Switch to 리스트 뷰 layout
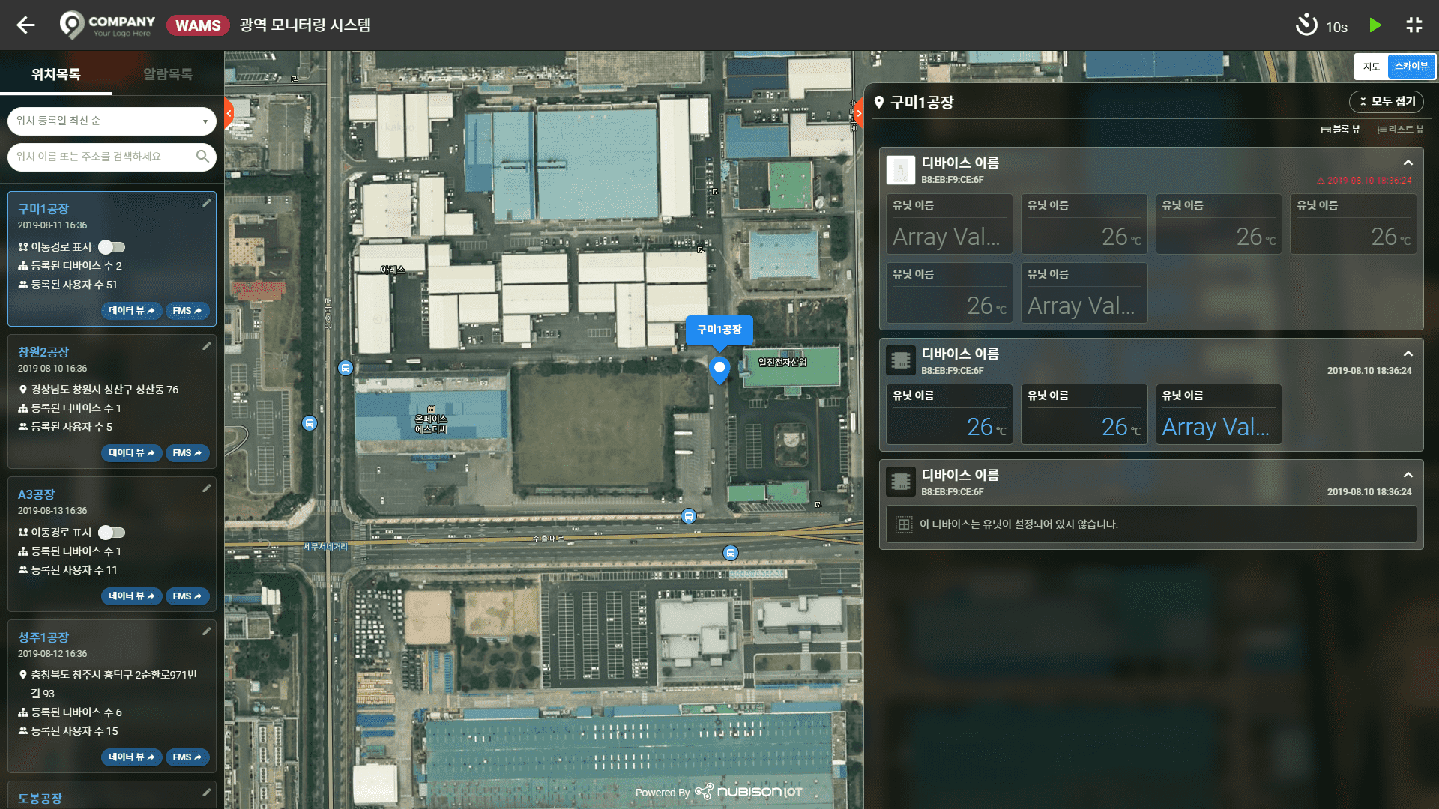The width and height of the screenshot is (1439, 809). coord(1400,130)
